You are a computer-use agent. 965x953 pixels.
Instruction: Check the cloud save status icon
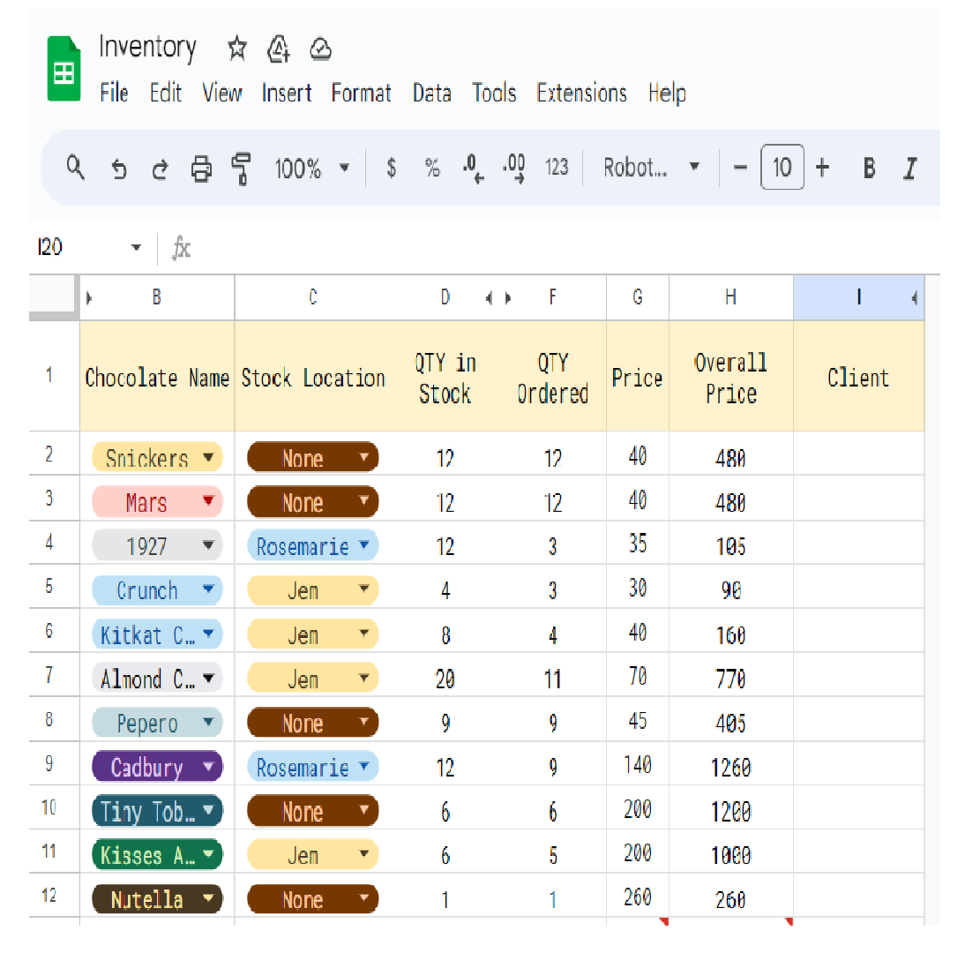click(321, 49)
